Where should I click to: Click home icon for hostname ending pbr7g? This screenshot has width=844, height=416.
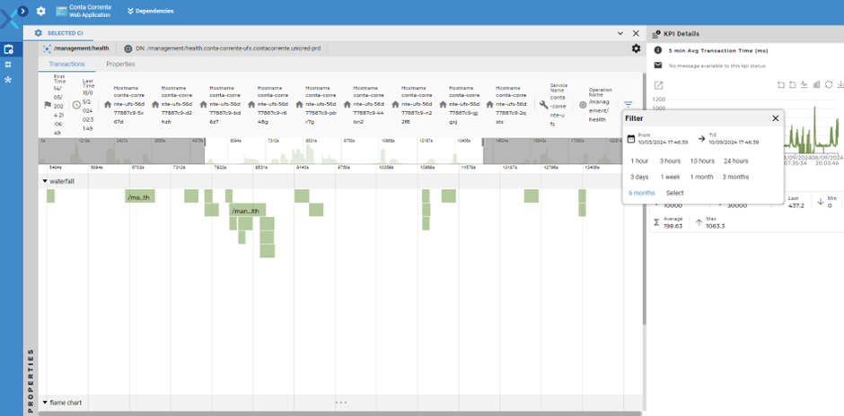[299, 105]
